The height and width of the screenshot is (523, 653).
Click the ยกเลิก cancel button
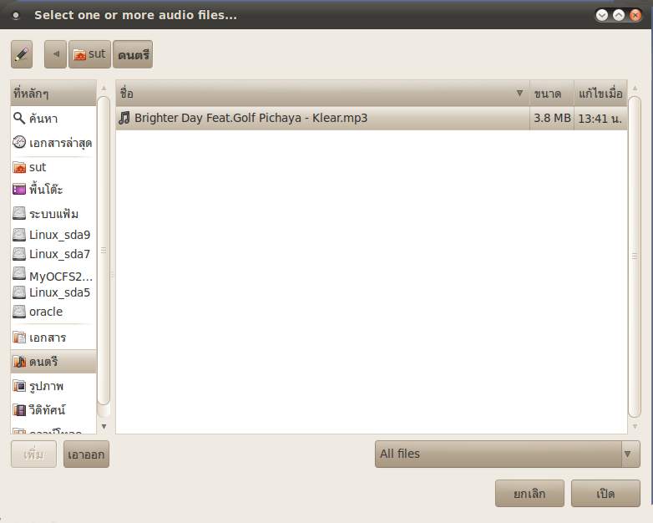[x=529, y=494]
